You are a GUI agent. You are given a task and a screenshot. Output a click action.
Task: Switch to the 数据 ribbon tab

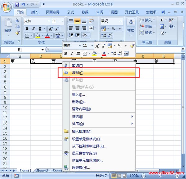(85, 12)
